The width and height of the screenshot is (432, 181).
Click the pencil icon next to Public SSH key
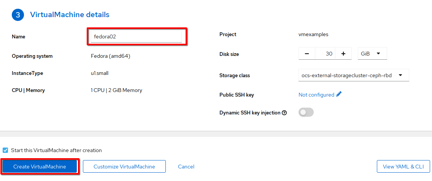339,95
